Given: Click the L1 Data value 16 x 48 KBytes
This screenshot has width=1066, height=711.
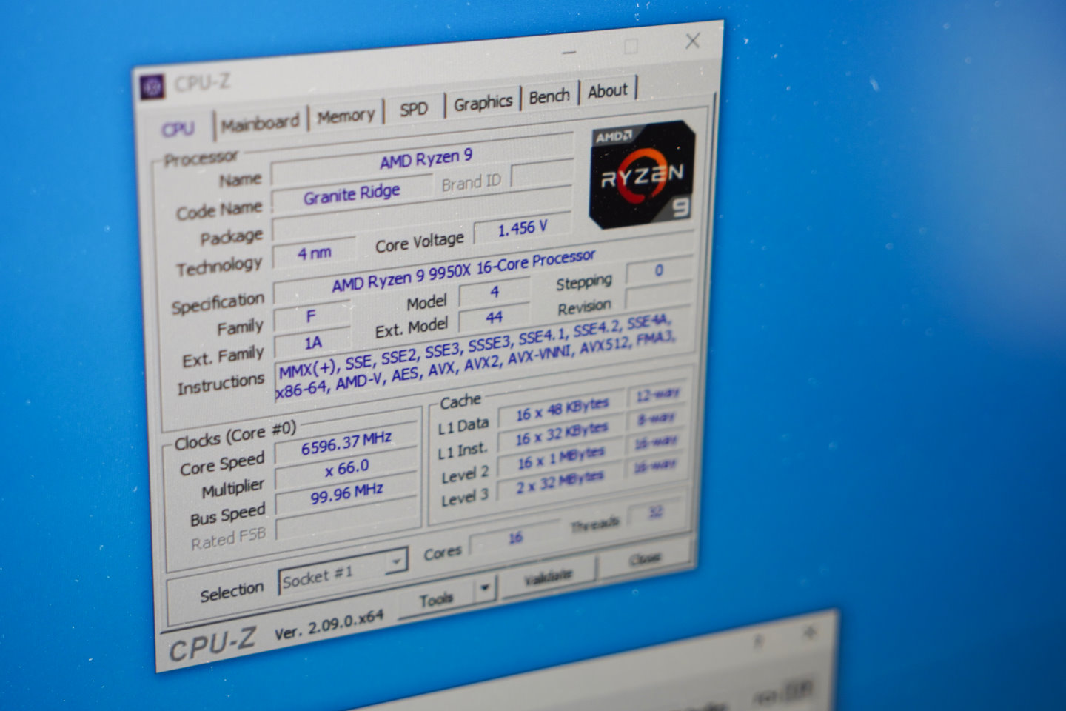Looking at the screenshot, I should click(x=563, y=409).
